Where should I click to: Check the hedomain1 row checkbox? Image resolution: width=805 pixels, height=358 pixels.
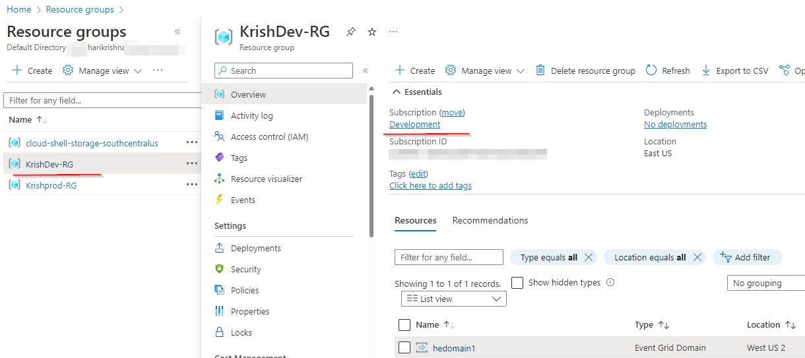[404, 347]
